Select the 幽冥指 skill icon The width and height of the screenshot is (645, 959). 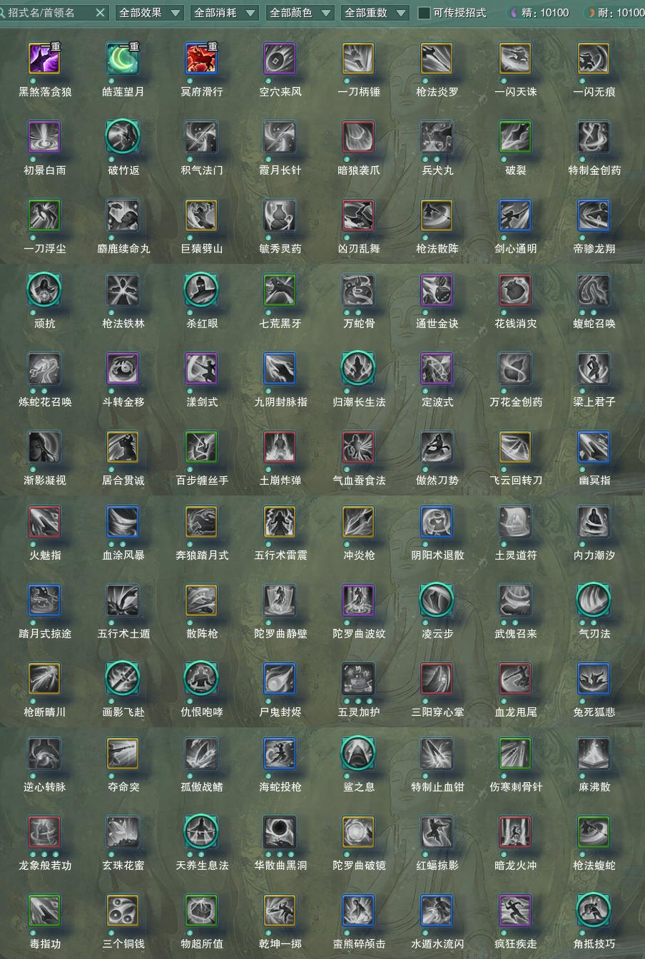[x=594, y=447]
